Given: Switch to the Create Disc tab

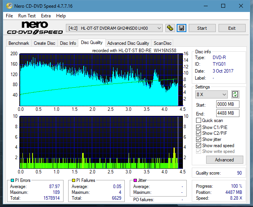Looking at the screenshot, I should coord(45,43).
